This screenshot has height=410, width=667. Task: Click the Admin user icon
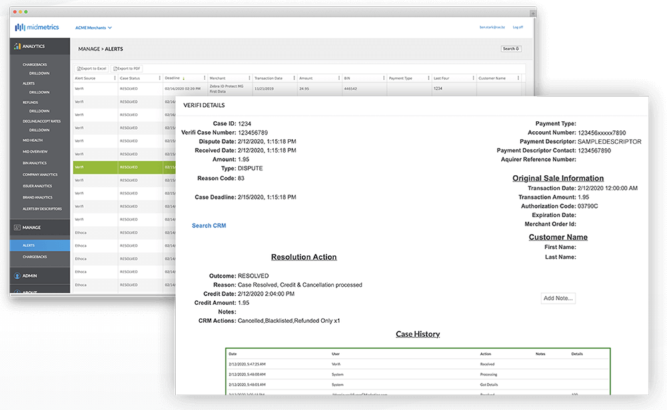pyautogui.click(x=17, y=276)
